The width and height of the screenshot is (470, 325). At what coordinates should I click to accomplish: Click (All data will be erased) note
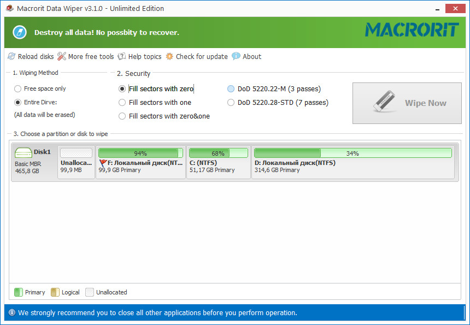pos(45,115)
